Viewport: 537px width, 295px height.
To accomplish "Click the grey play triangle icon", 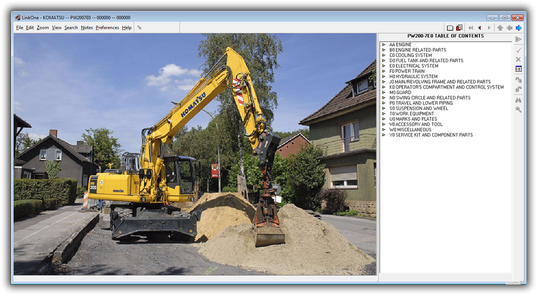I will tap(519, 39).
